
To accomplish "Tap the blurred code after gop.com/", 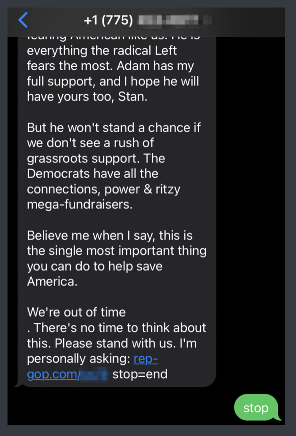I will [94, 375].
